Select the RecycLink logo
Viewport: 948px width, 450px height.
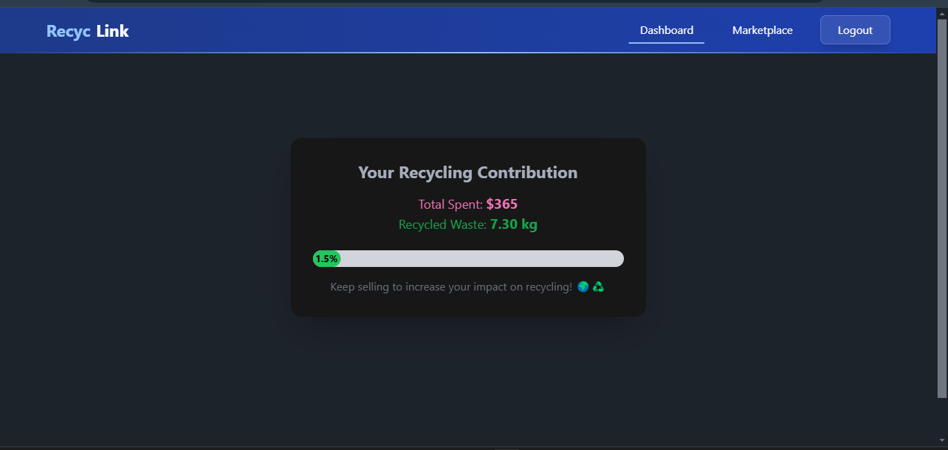[87, 31]
